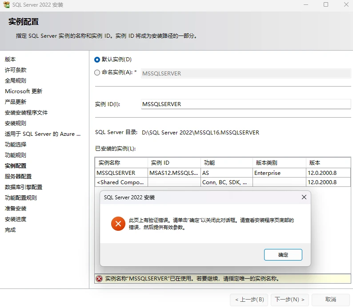Minimize the SQL Server 2022 setup window
This screenshot has height=308, width=353.
tap(306, 4)
